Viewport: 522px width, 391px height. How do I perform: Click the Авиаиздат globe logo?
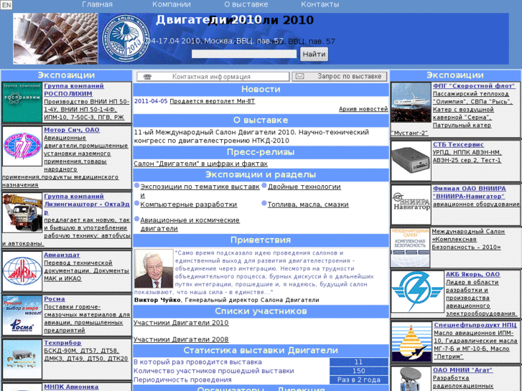(22, 271)
